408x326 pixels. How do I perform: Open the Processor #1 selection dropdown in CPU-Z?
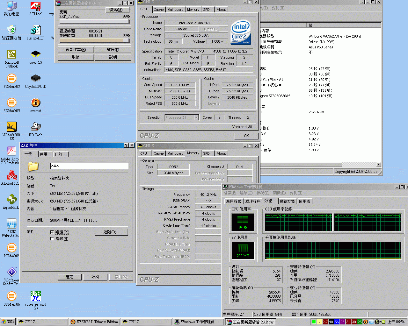click(196, 117)
